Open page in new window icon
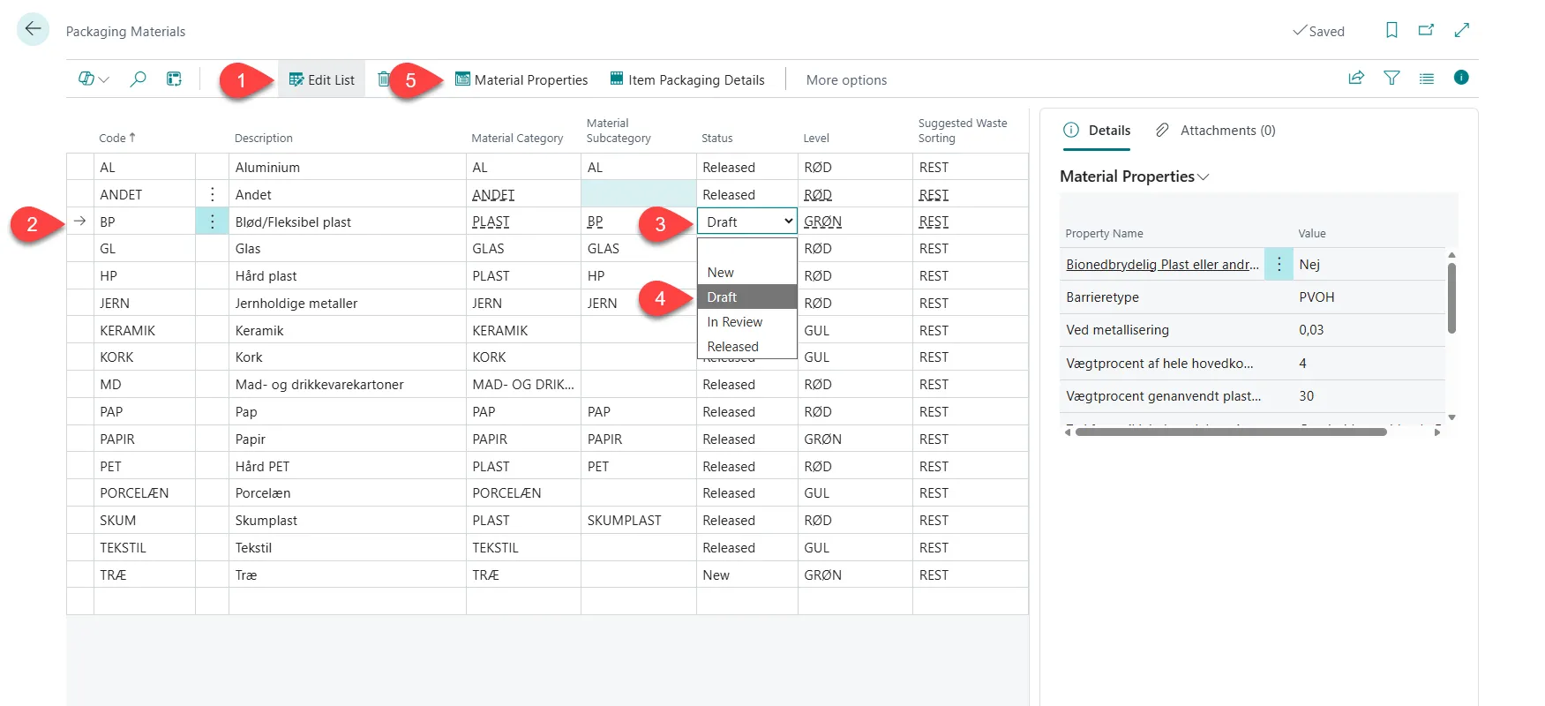 pyautogui.click(x=1426, y=30)
